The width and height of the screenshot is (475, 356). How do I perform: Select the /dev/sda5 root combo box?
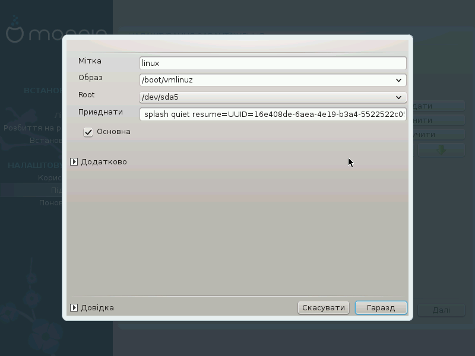(x=273, y=97)
